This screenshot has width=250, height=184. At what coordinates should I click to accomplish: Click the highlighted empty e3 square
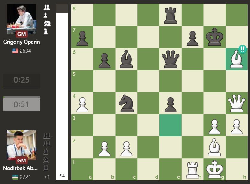pos(171,125)
